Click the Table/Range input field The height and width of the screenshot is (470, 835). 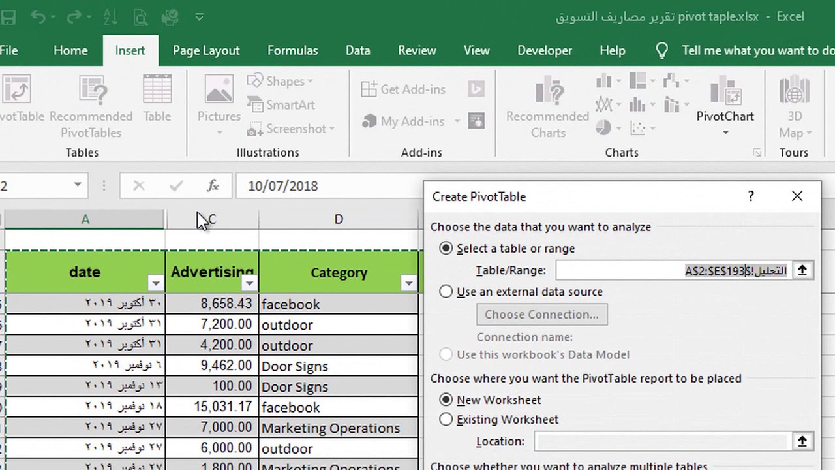pos(674,270)
